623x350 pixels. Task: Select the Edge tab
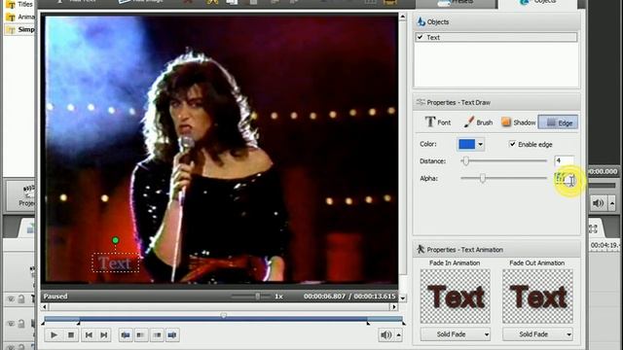point(558,122)
